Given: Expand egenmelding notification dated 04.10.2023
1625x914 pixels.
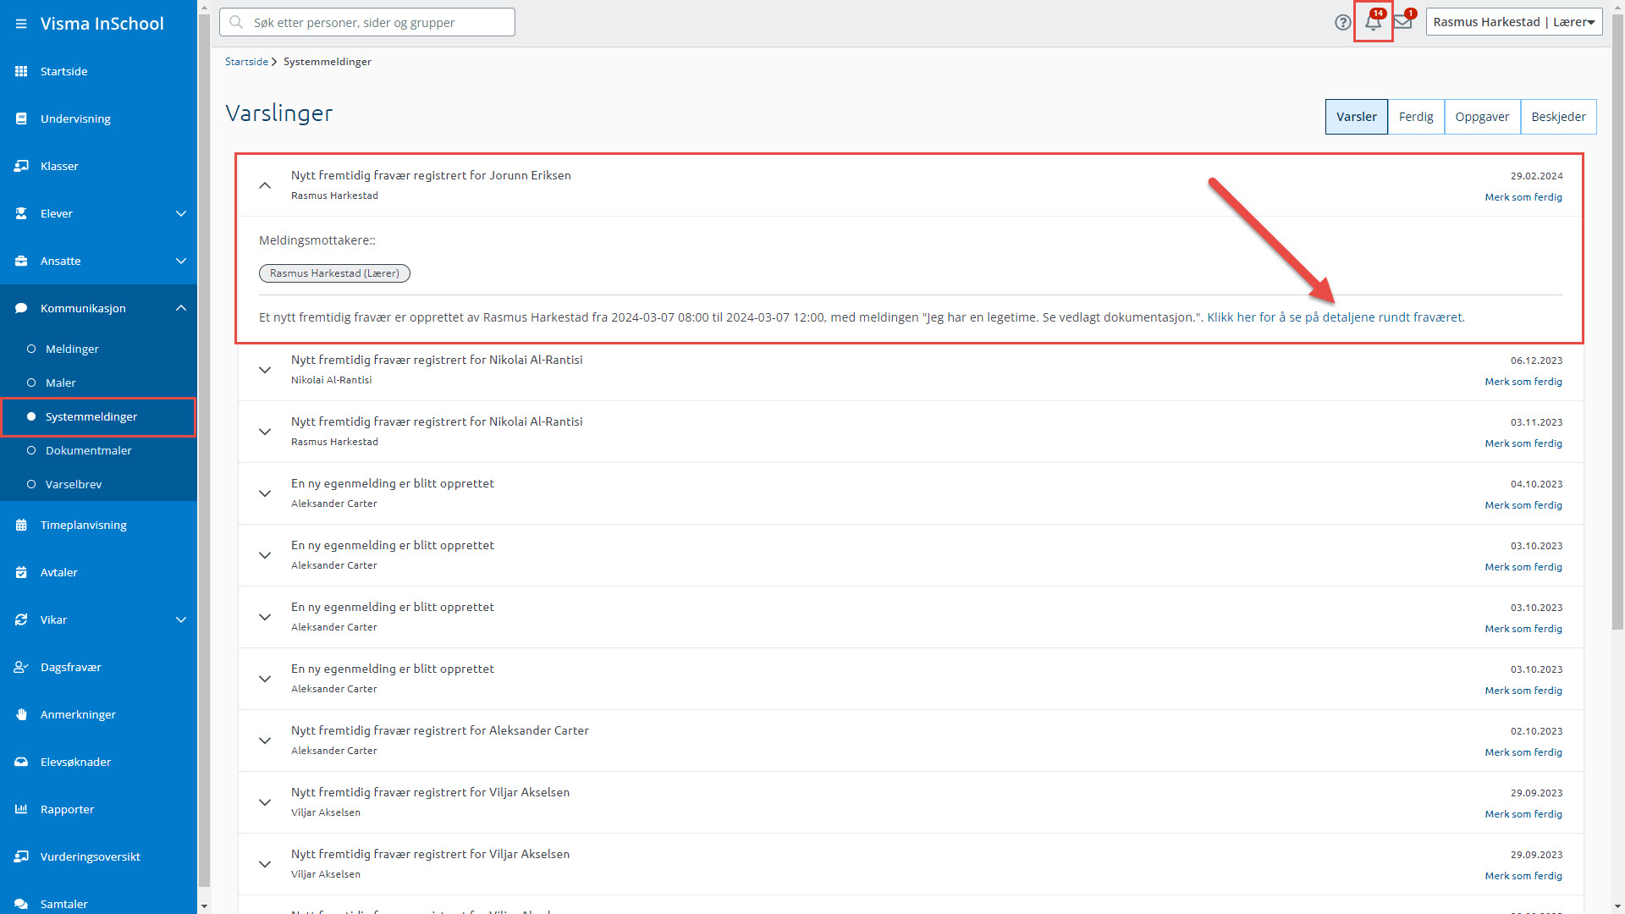Looking at the screenshot, I should tap(265, 493).
